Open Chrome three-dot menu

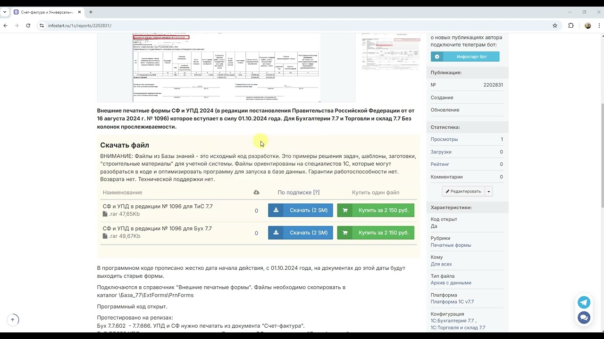point(598,25)
